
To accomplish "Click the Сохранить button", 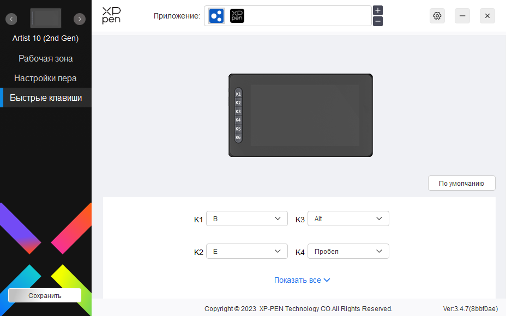I will pos(45,295).
